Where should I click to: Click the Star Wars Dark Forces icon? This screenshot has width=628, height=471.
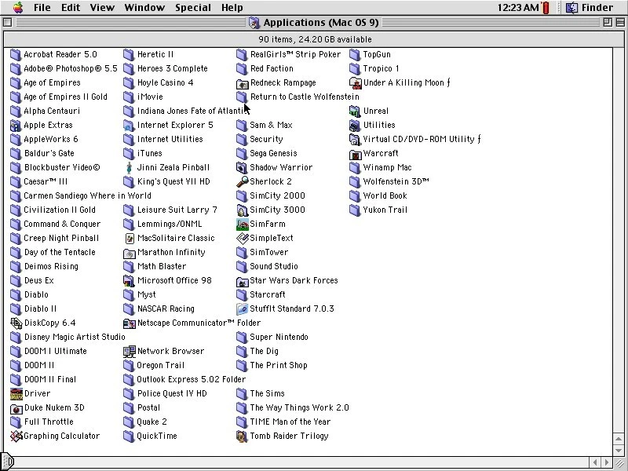(243, 281)
